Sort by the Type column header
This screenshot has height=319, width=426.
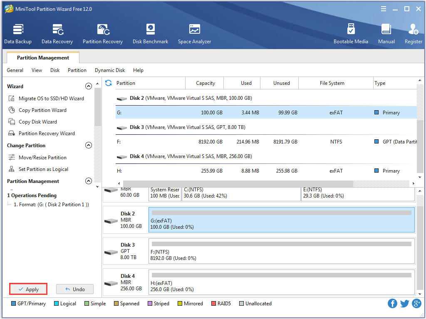[395, 83]
